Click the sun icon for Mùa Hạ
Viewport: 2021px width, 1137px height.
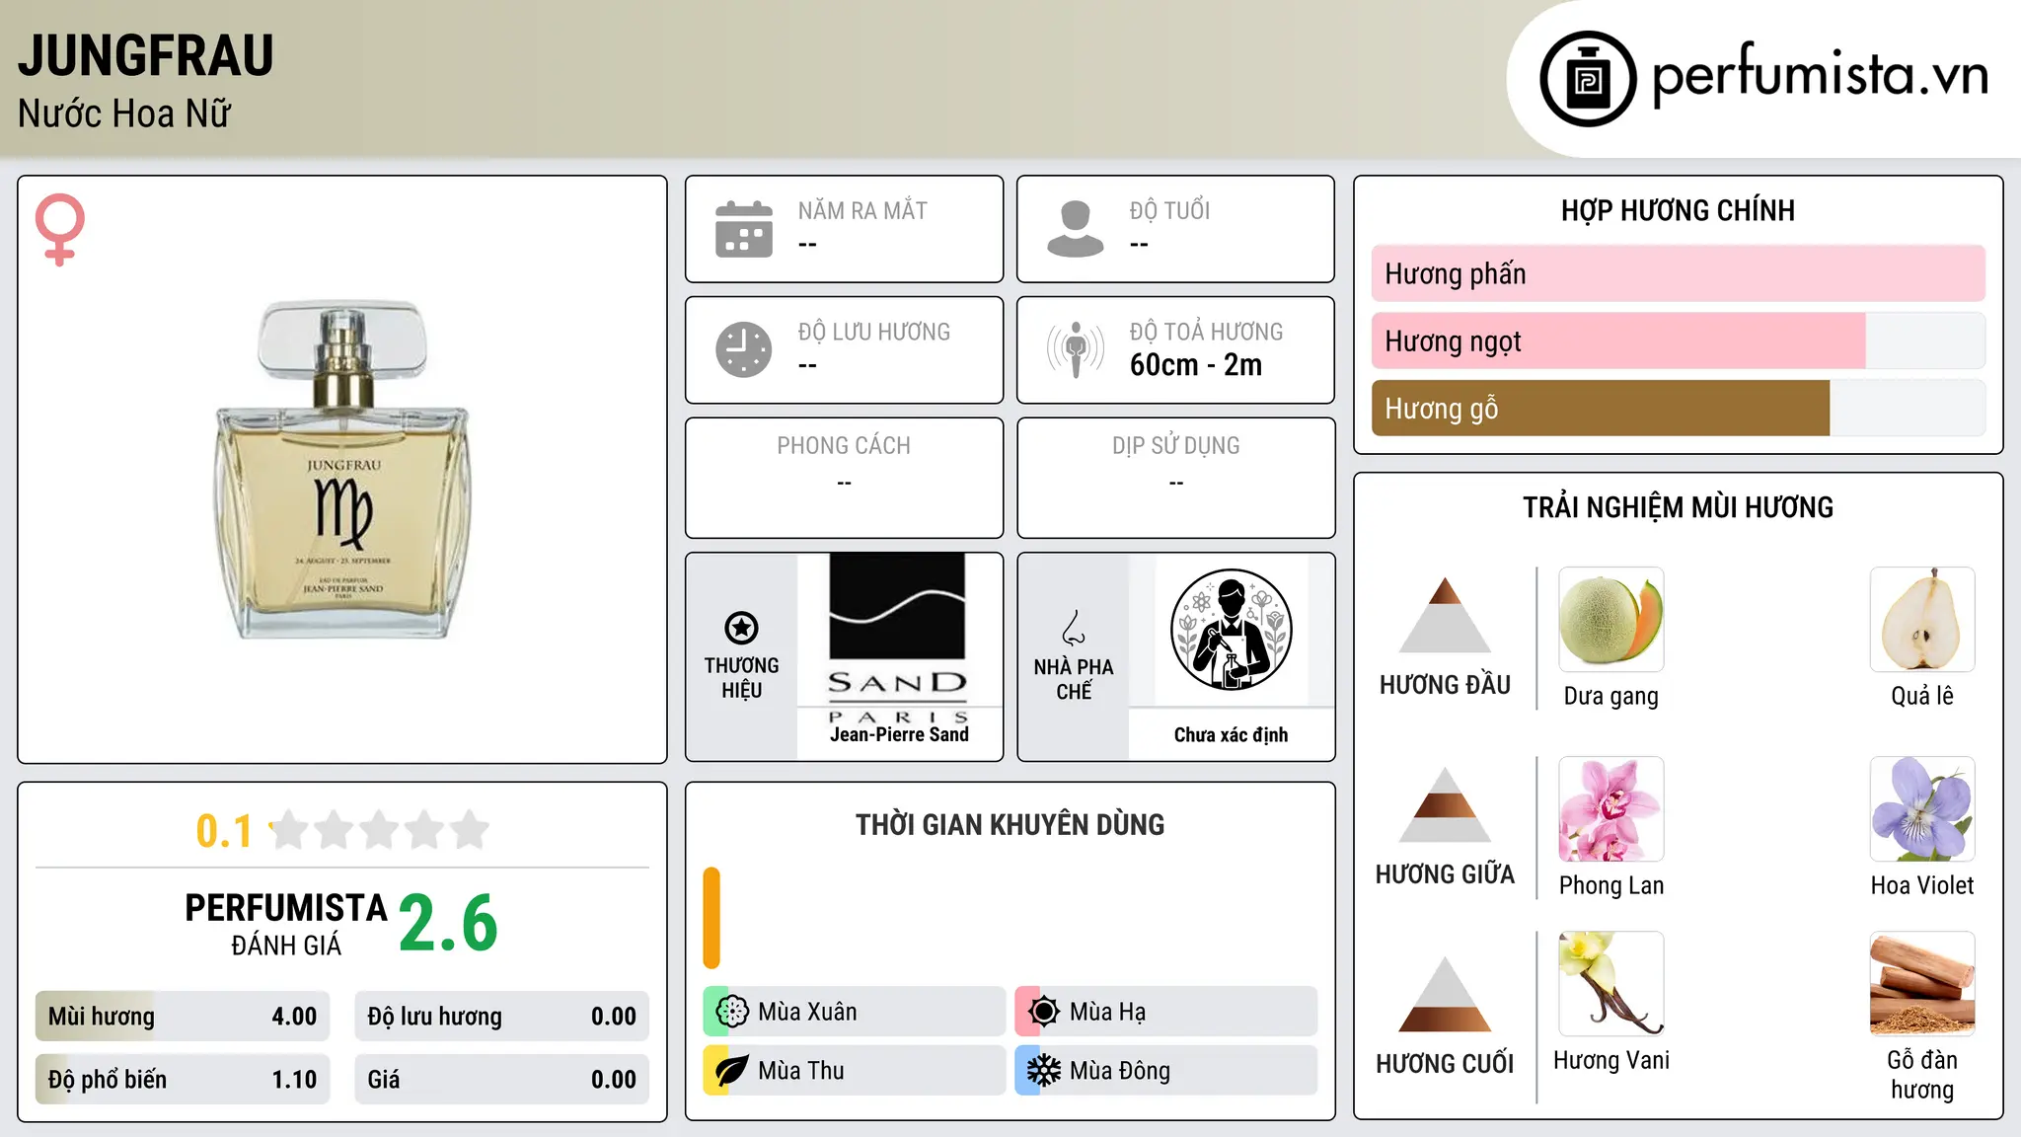(1044, 1012)
